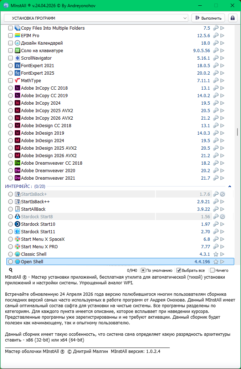
Task: Select the StartIsBack++ radio button
Action: 10,202
